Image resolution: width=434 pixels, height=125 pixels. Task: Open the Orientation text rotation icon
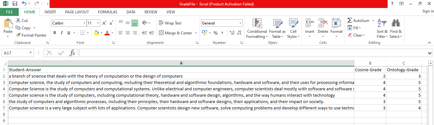(145, 23)
